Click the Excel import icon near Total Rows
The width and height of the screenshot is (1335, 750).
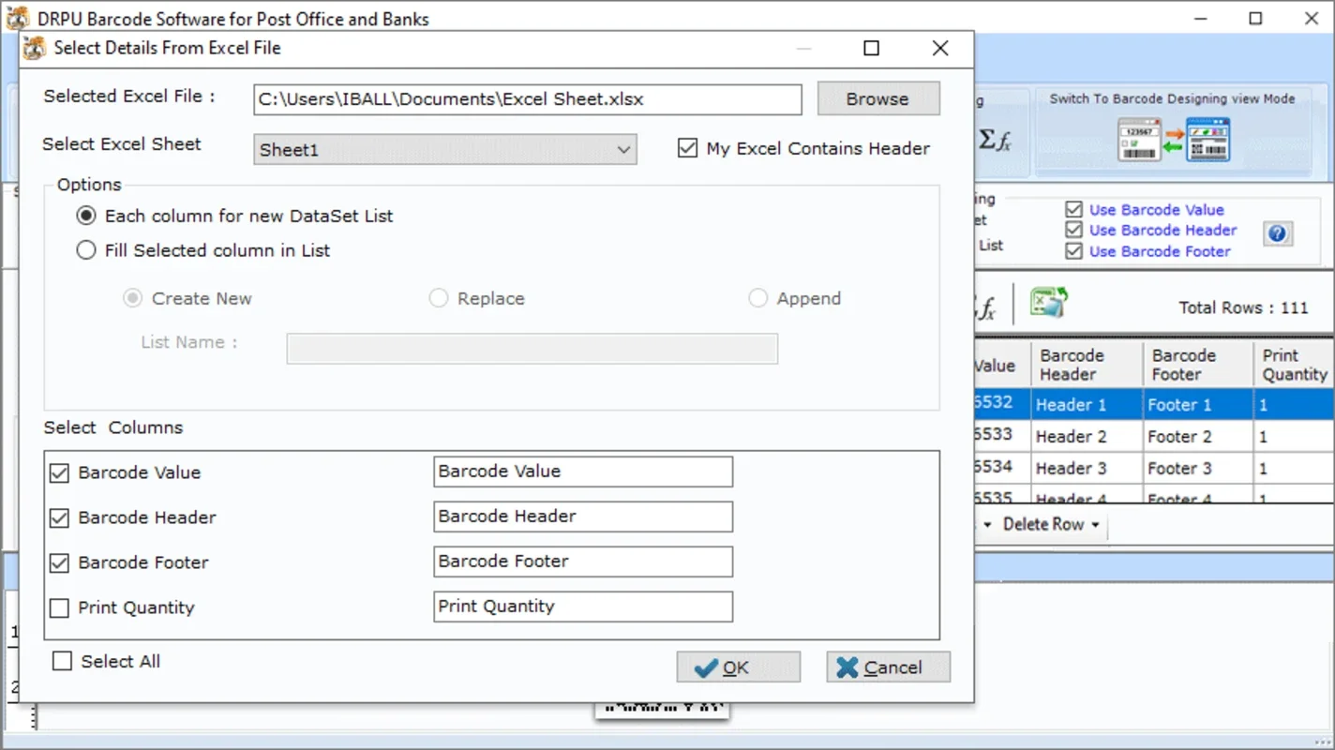1049,303
